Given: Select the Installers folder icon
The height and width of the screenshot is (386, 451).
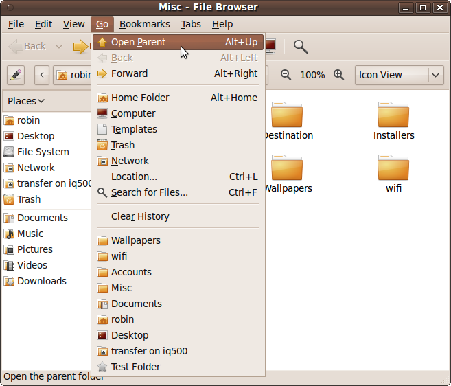Looking at the screenshot, I should coord(393,115).
